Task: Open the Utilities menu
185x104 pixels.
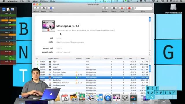Action: 44,1
